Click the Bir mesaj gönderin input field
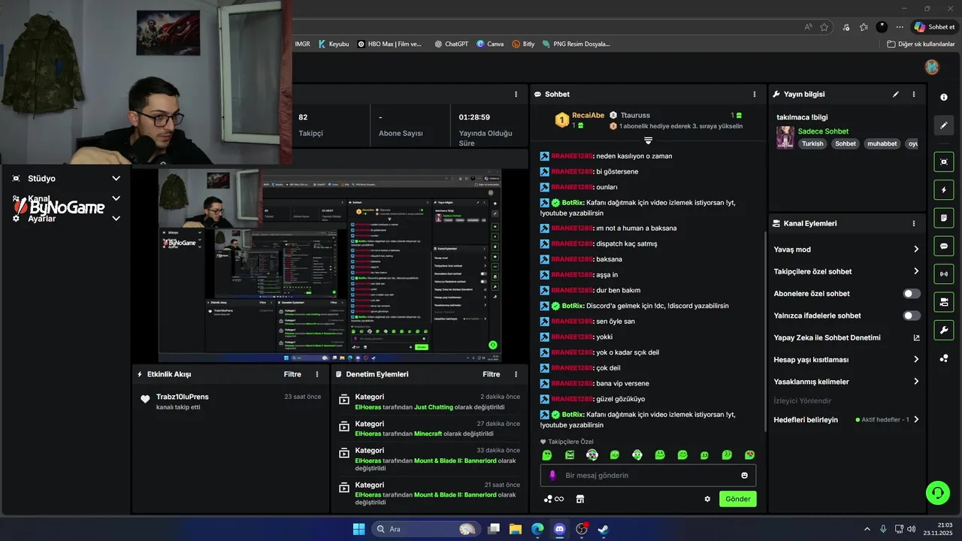962x541 pixels. tap(648, 476)
